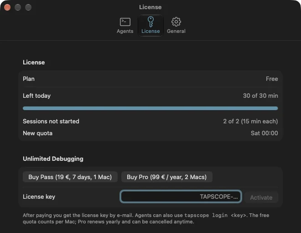Click the Activate button
301x233 pixels.
pyautogui.click(x=261, y=197)
